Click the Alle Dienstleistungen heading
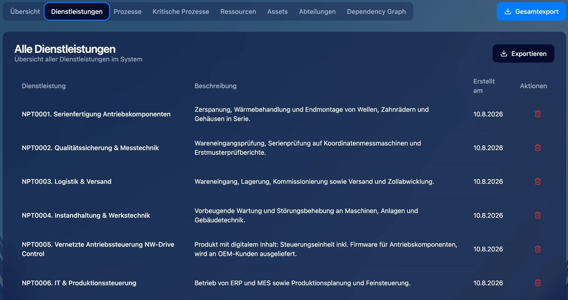The image size is (568, 300). pos(65,49)
